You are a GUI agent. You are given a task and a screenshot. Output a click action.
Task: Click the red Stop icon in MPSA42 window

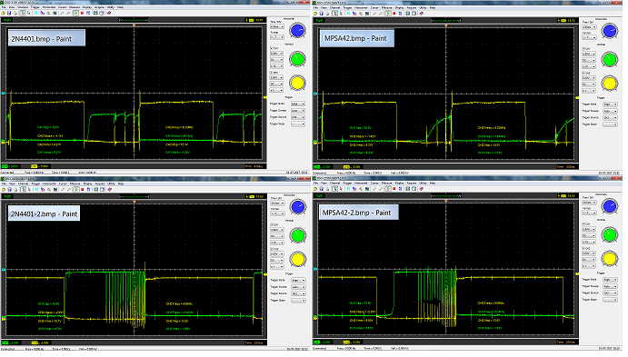394,14
